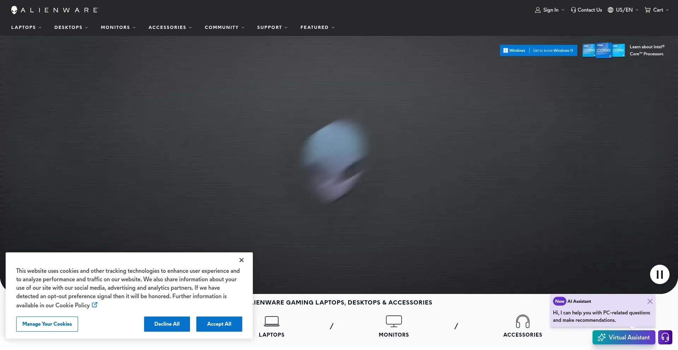Open Manage Your Cookies settings
The image size is (678, 350).
pyautogui.click(x=47, y=324)
